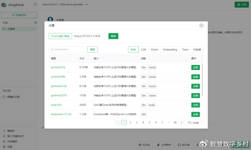This screenshot has height=150, width=251.
Task: Close the settings dialog with X icon
Action: (202, 25)
